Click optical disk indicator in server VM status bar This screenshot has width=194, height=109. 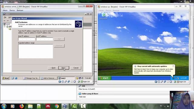(63, 81)
